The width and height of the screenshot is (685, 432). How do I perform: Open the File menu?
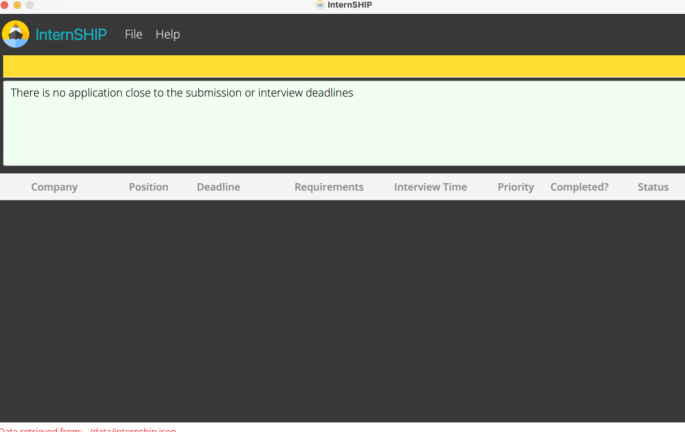(x=133, y=34)
